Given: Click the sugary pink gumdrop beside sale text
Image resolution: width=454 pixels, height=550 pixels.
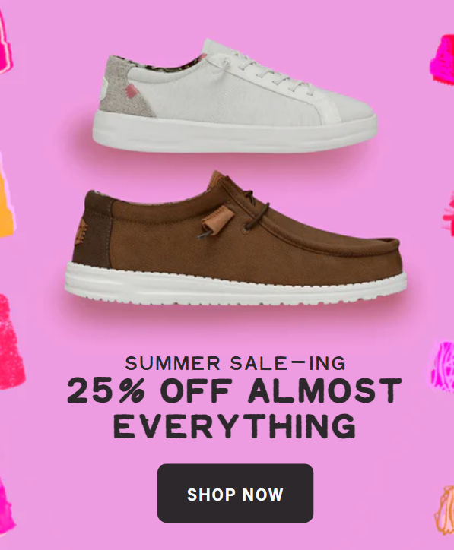Looking at the screenshot, I should click(x=11, y=343).
